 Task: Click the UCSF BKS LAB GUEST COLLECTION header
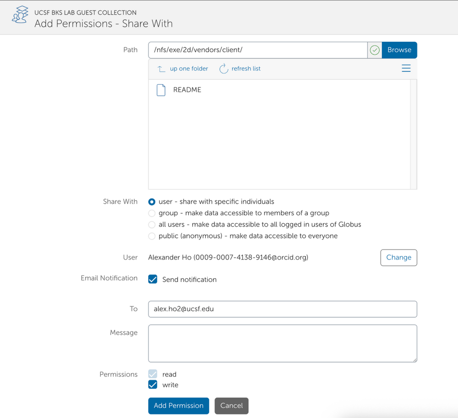(85, 12)
